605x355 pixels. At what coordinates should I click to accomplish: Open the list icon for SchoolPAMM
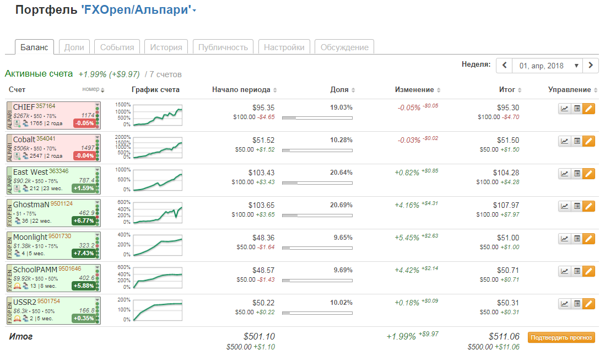click(577, 271)
